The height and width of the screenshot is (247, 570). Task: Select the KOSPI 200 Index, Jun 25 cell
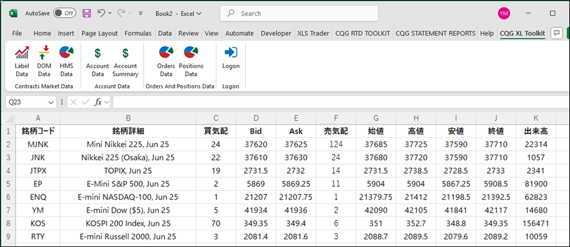click(x=128, y=223)
